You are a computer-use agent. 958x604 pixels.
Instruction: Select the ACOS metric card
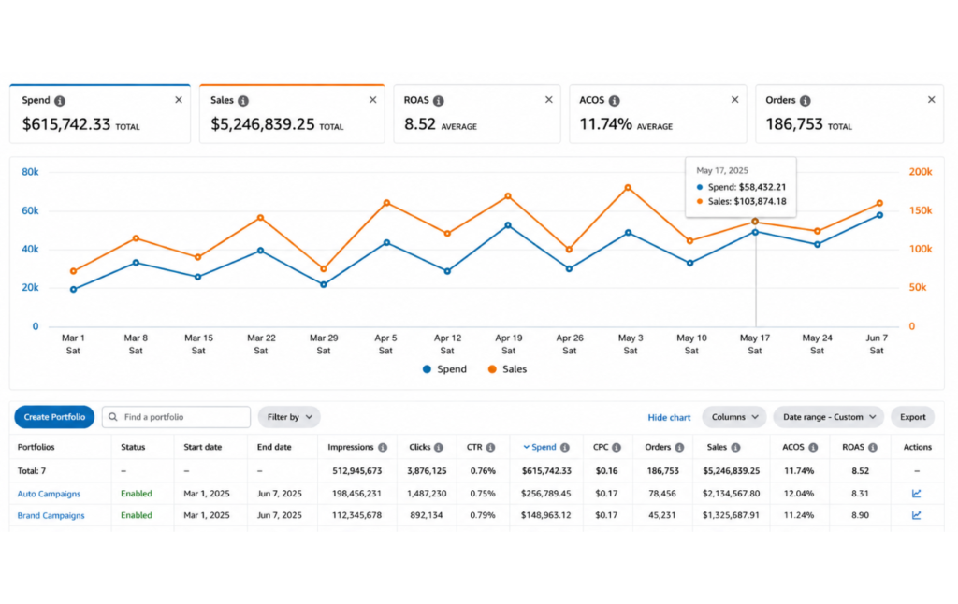click(658, 114)
